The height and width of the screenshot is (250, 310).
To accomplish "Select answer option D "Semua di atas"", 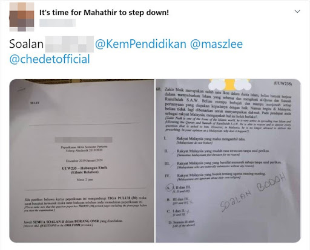I will [x=182, y=223].
